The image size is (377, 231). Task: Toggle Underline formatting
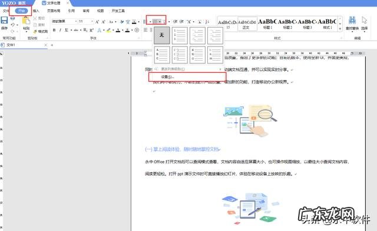tap(67, 30)
